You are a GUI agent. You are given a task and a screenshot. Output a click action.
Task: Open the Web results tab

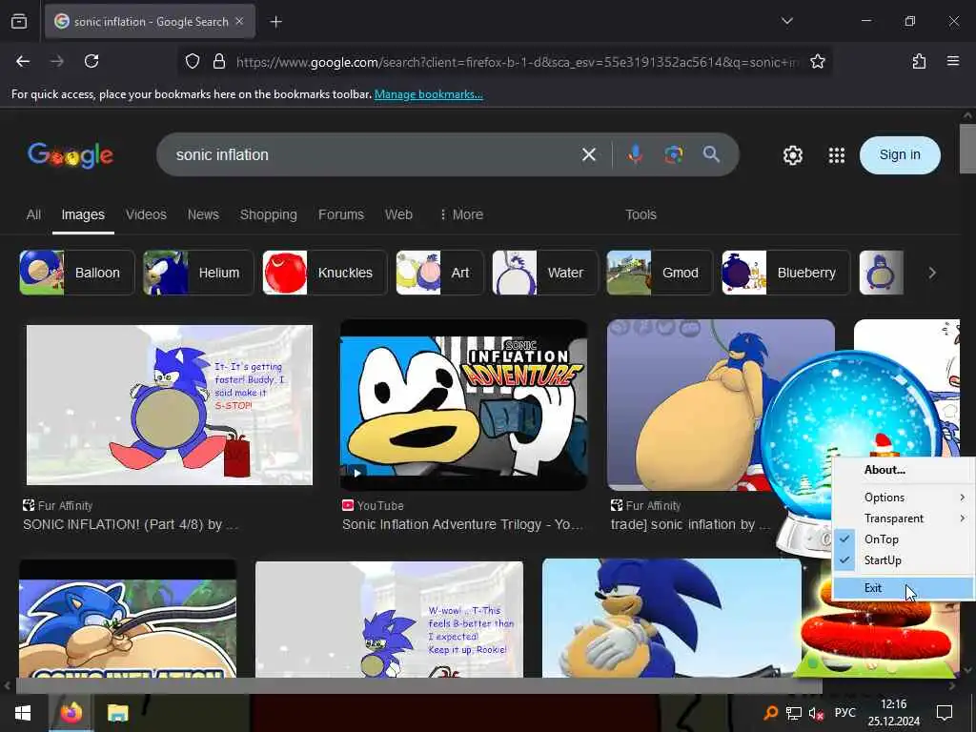(x=398, y=214)
